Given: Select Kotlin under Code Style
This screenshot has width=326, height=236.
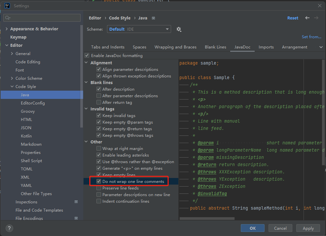Looking at the screenshot, I should coord(26,136).
